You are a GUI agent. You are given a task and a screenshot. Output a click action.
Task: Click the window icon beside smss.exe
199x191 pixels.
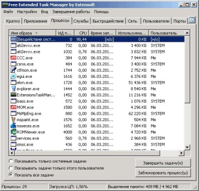[13, 144]
